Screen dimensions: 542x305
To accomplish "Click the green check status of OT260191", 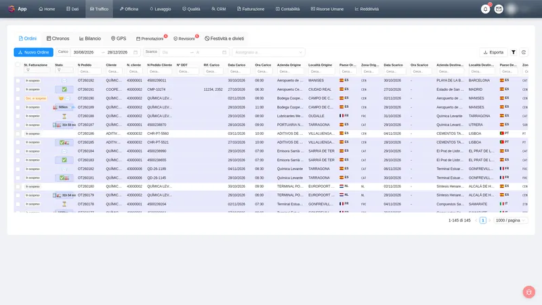I will [64, 89].
